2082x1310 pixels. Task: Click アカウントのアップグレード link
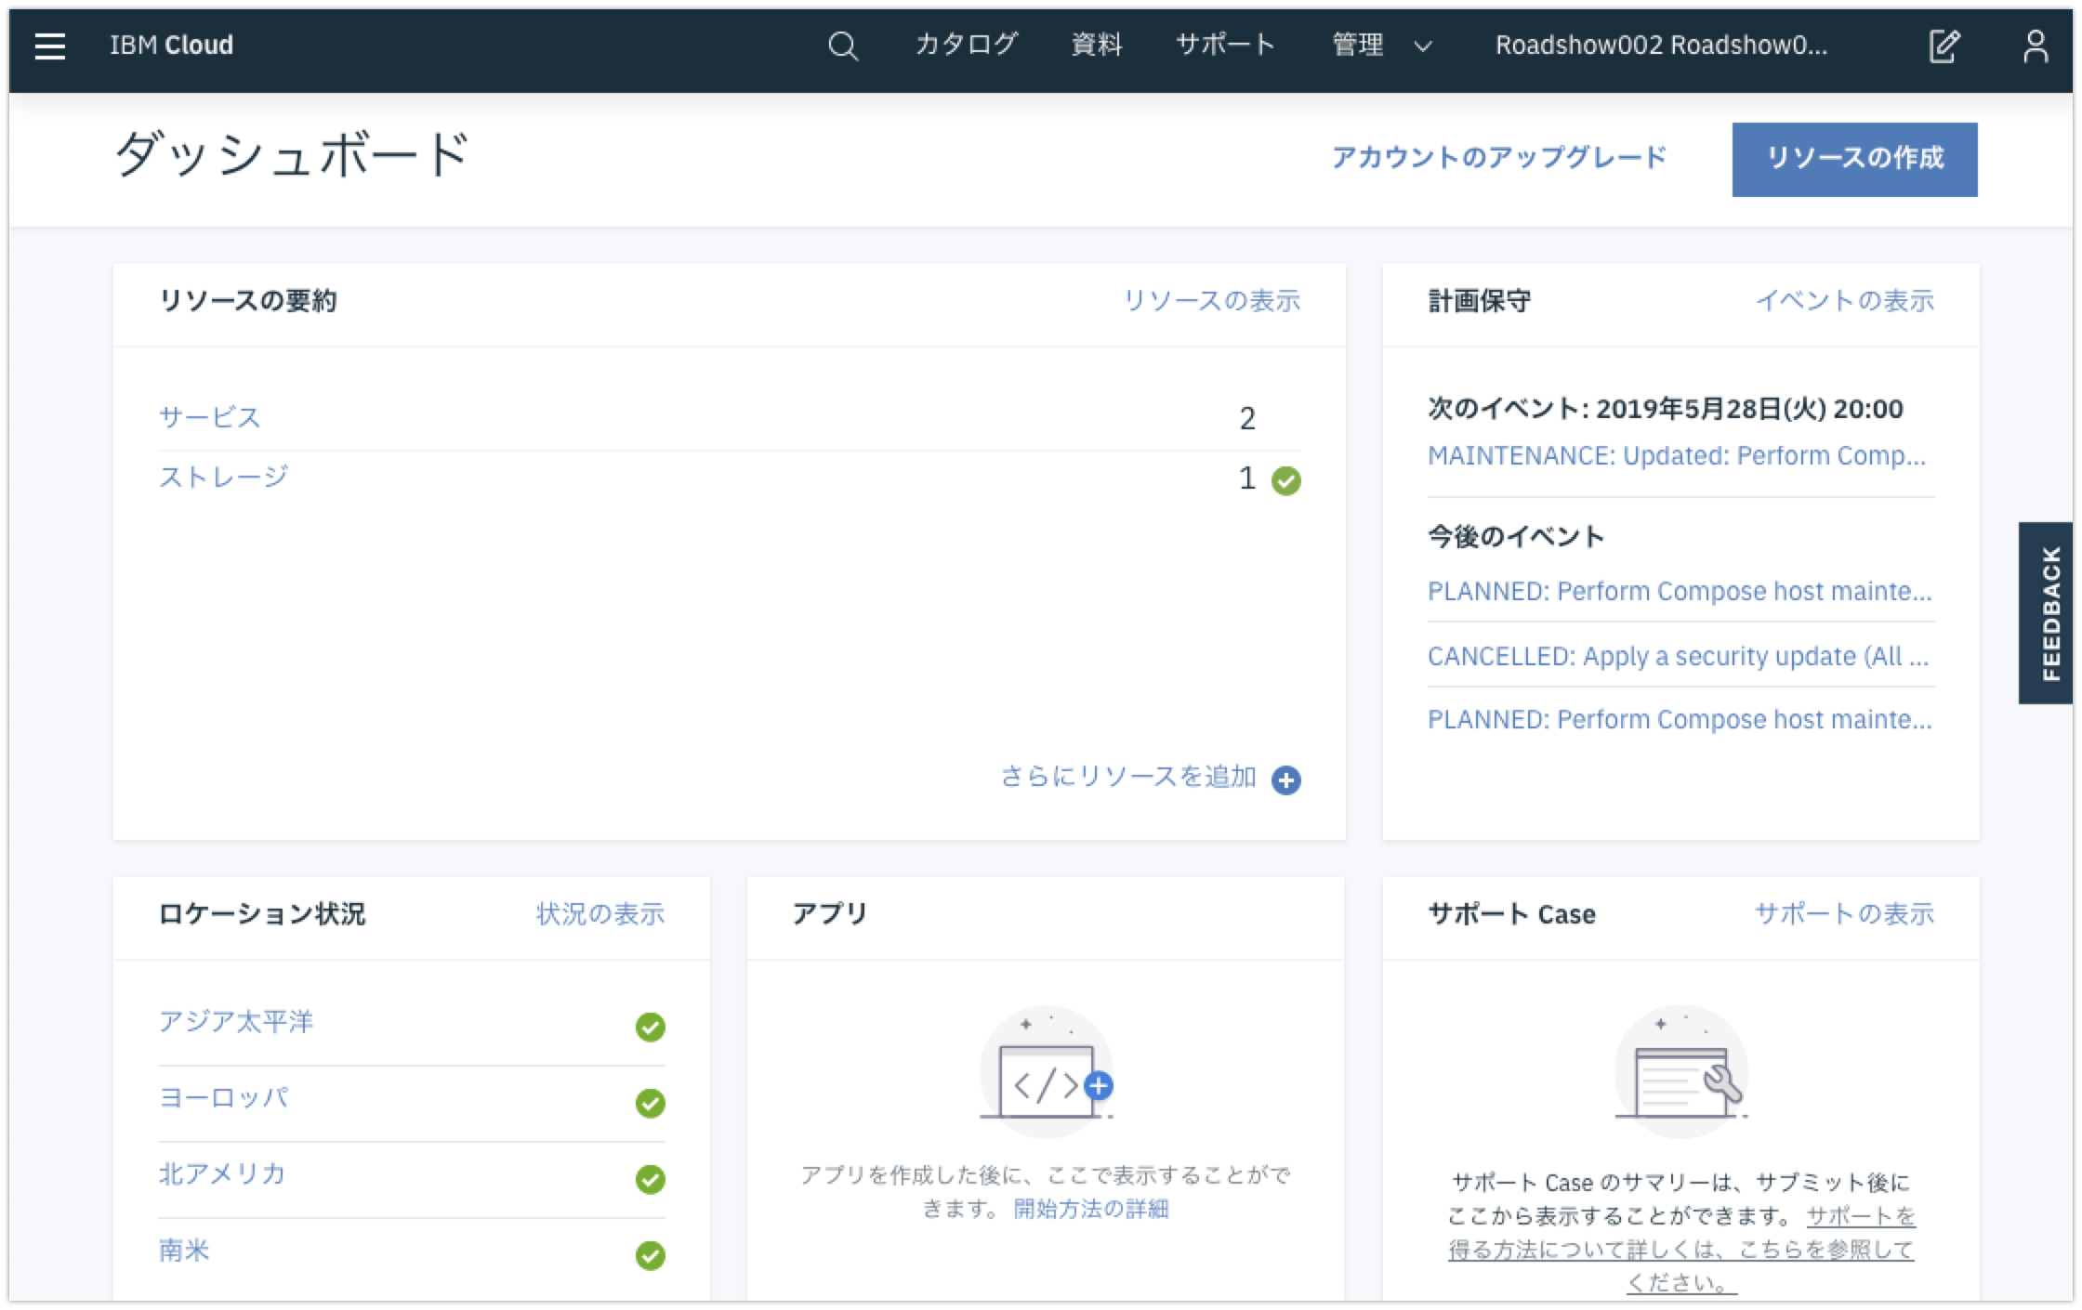point(1499,157)
